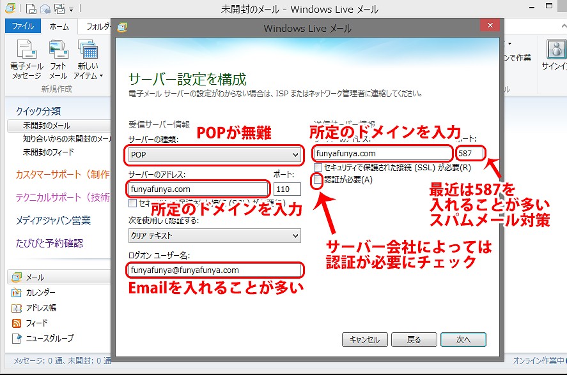
Task: Click the ログオン ユーザー名 field
Action: [x=215, y=270]
